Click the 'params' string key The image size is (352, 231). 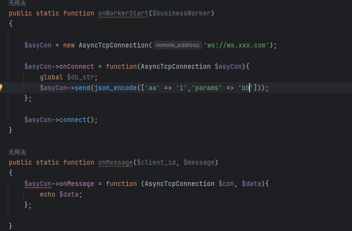(207, 88)
